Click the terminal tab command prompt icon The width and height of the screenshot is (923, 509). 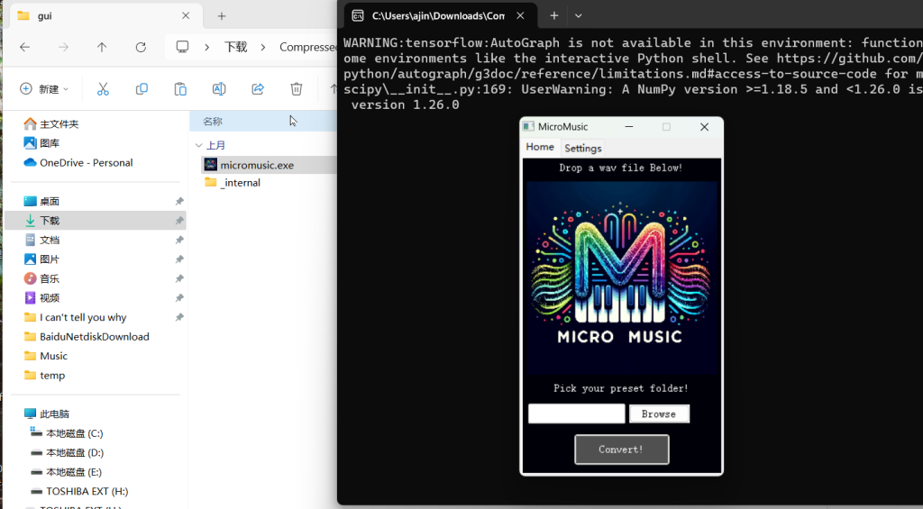357,16
